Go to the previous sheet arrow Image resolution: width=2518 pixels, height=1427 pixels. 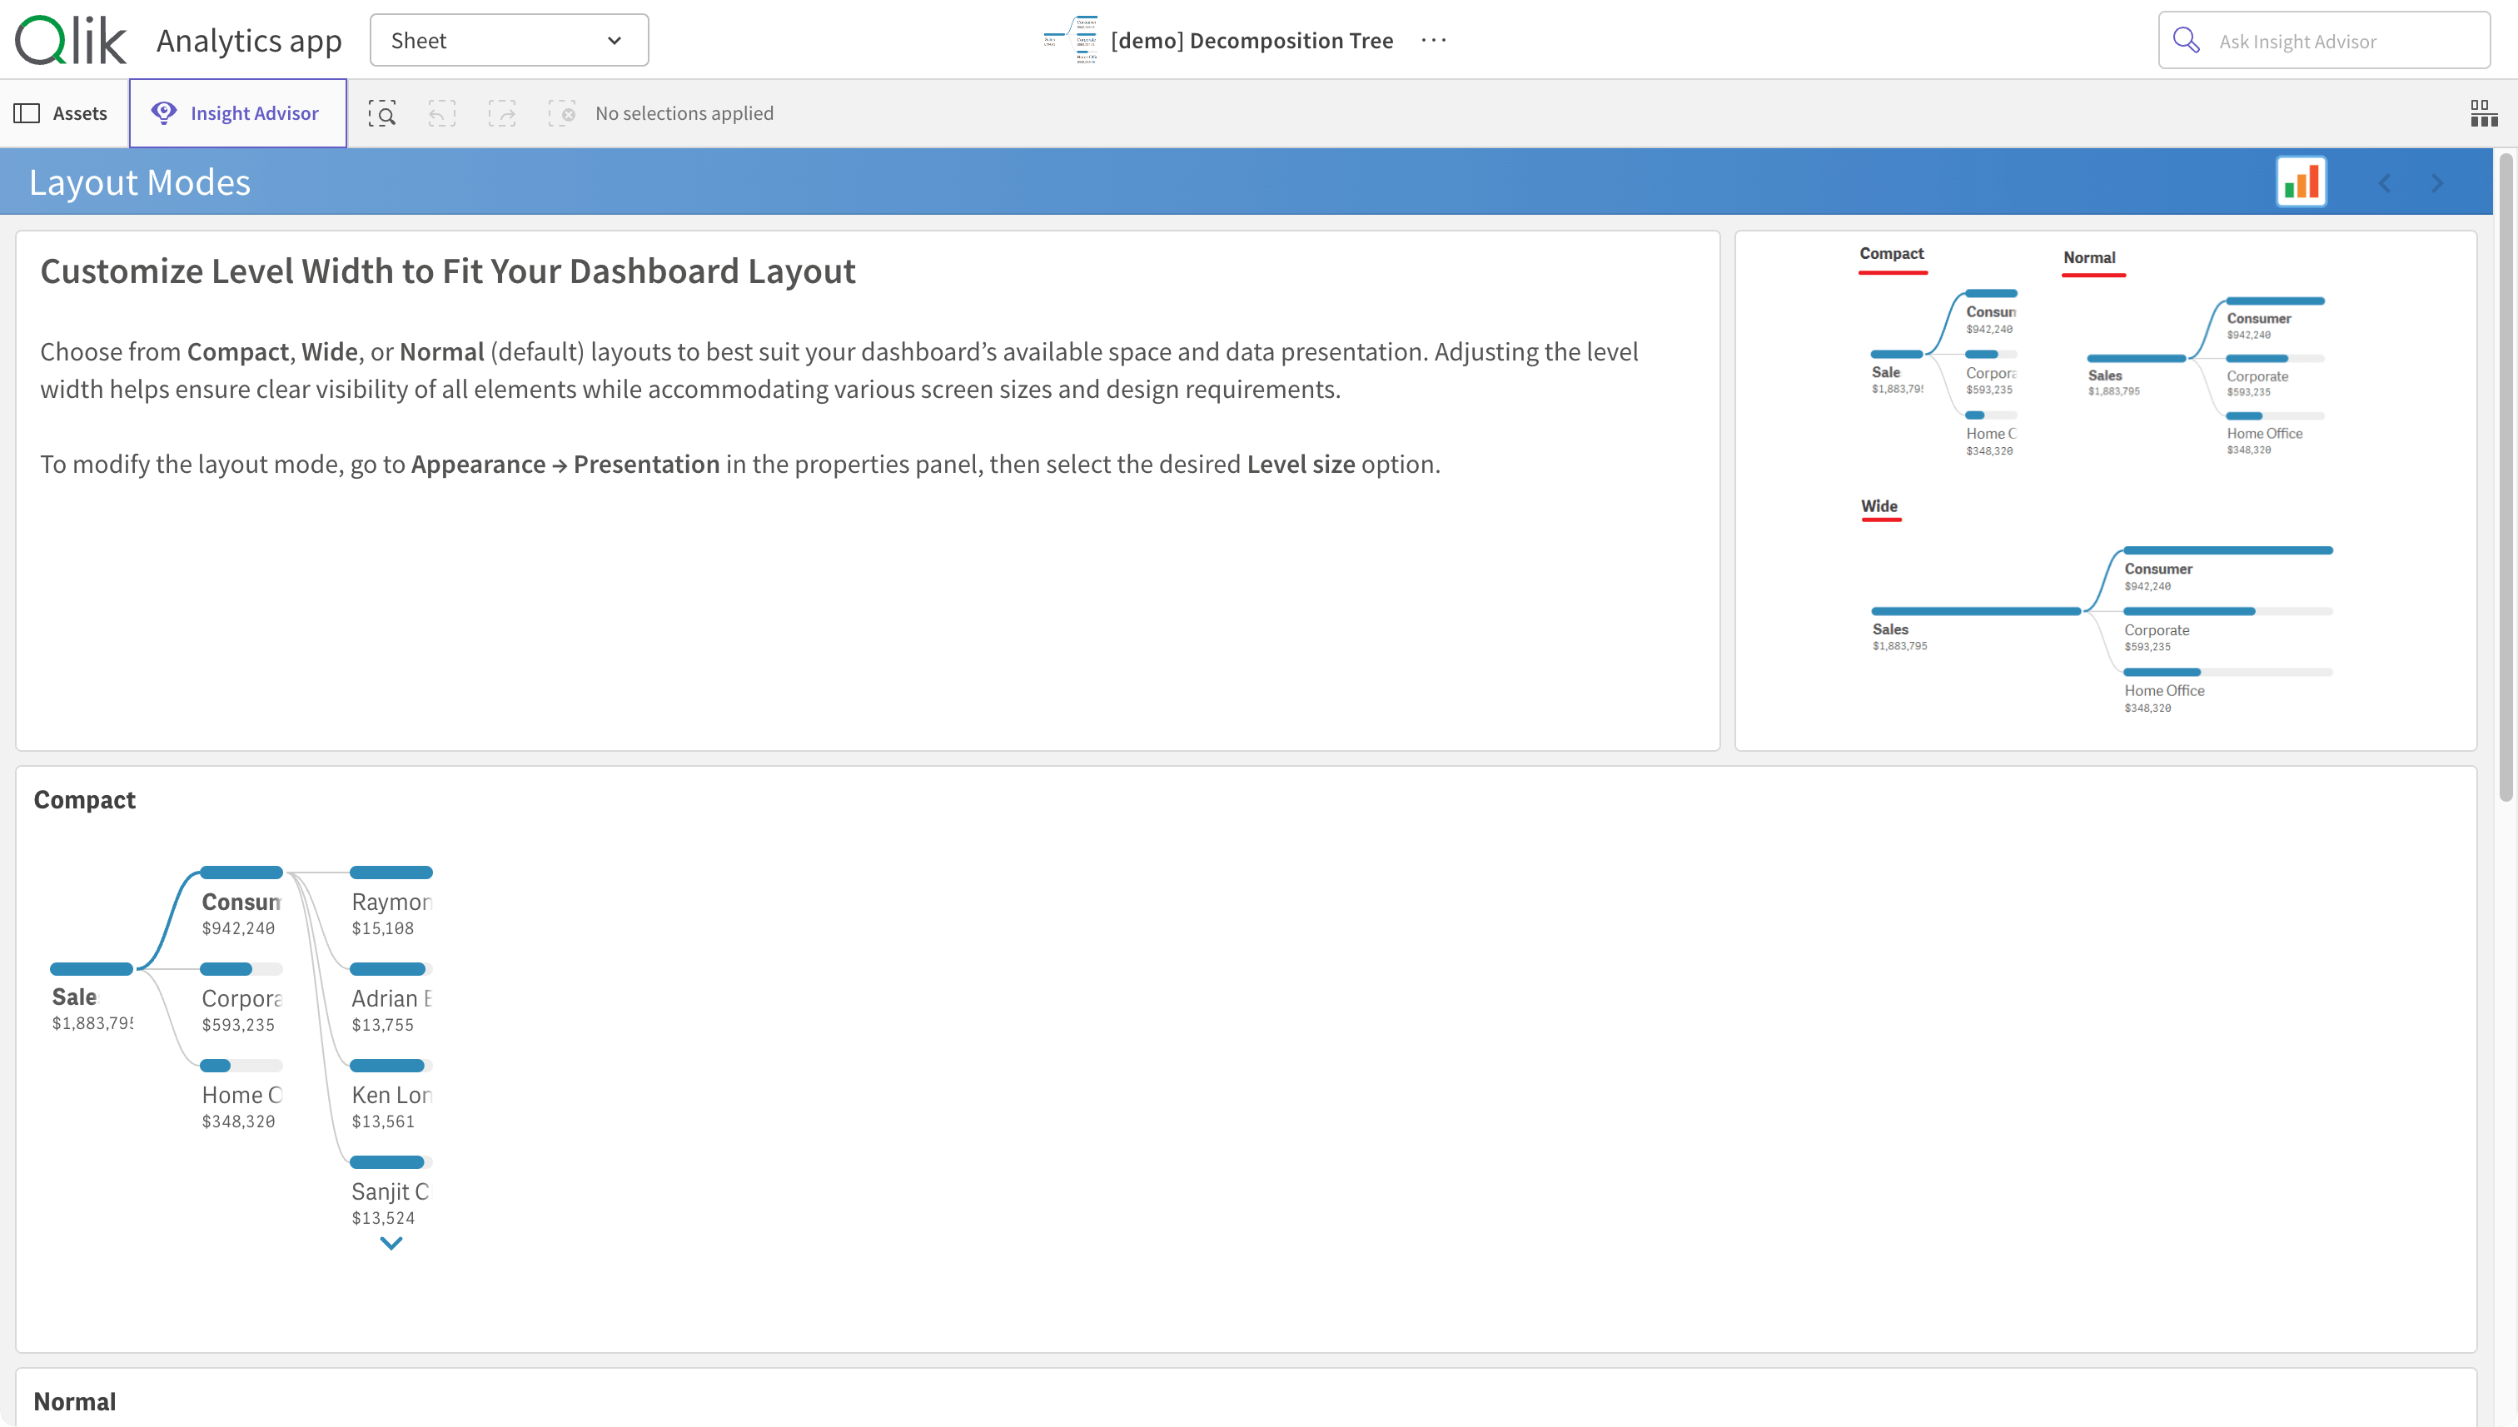[x=2385, y=183]
